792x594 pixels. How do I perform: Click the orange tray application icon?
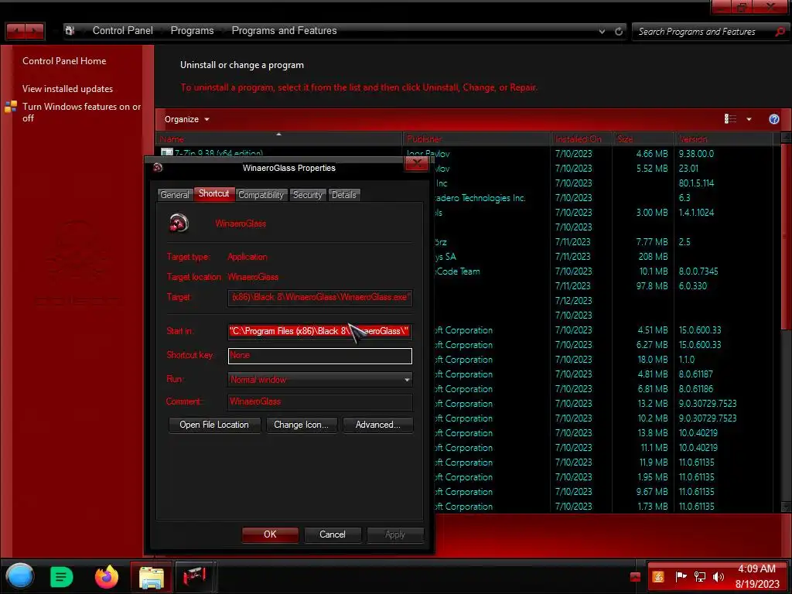[658, 576]
